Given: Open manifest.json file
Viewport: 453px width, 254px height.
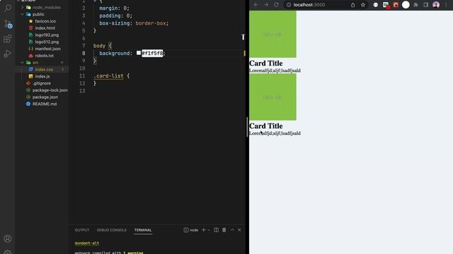Looking at the screenshot, I should (x=47, y=49).
